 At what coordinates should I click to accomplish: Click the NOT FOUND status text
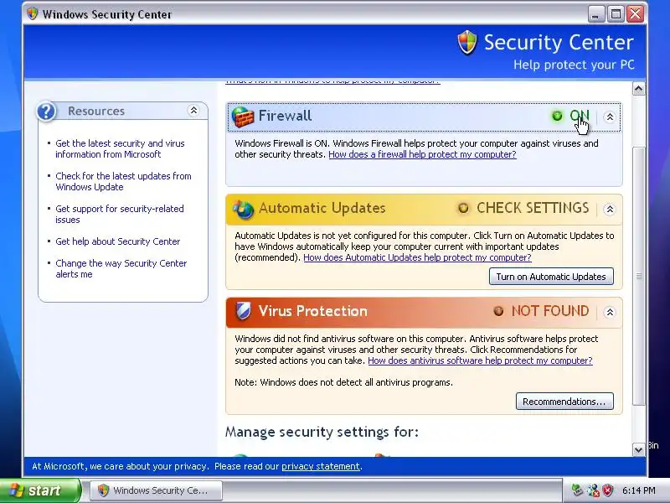[550, 311]
